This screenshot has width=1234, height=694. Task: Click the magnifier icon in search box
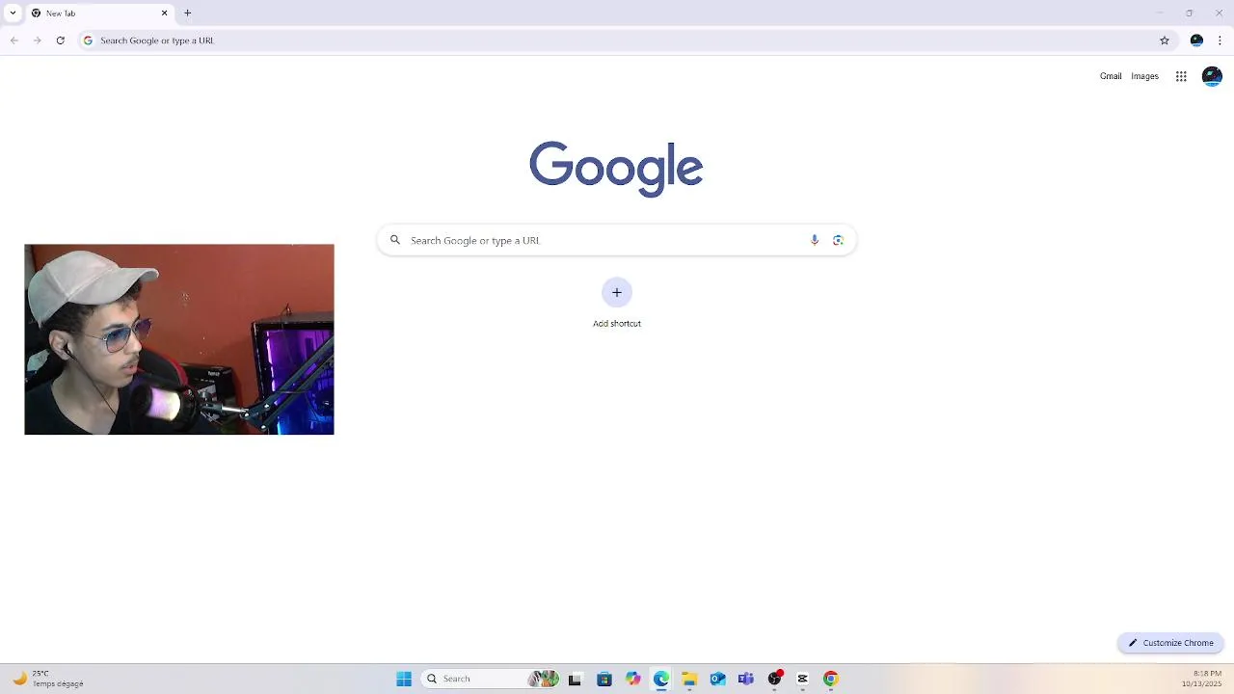click(394, 240)
